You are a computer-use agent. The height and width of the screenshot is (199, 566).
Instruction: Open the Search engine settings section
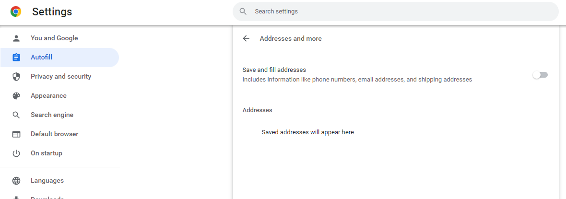pyautogui.click(x=52, y=115)
